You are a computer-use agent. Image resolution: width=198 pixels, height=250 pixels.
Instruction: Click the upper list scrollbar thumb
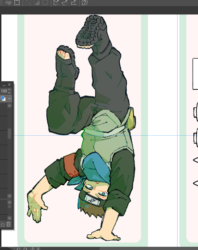(x=10, y=133)
